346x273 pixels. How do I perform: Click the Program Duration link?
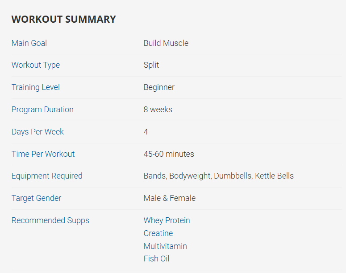[42, 110]
